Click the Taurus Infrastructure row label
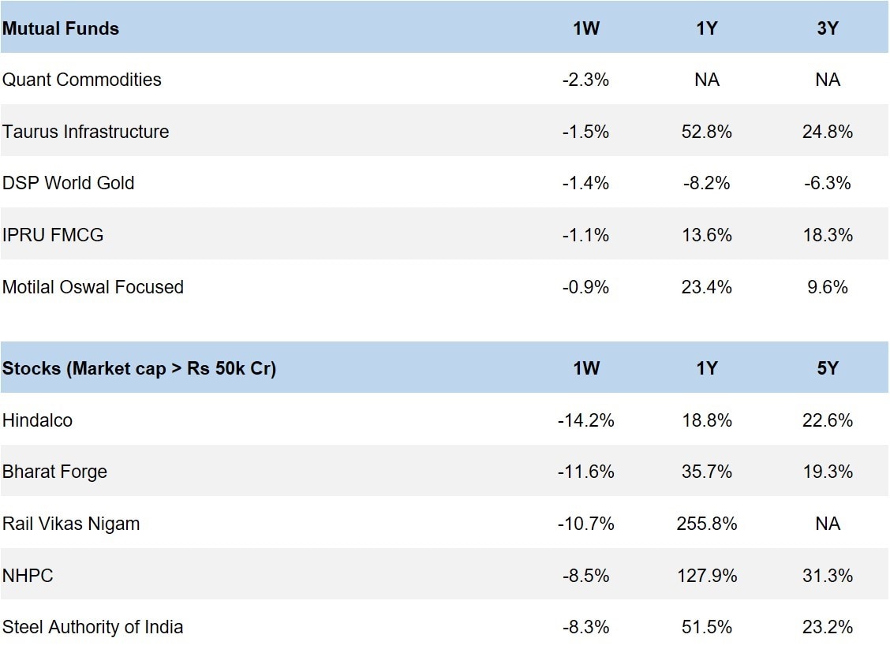The image size is (890, 653). tap(86, 132)
